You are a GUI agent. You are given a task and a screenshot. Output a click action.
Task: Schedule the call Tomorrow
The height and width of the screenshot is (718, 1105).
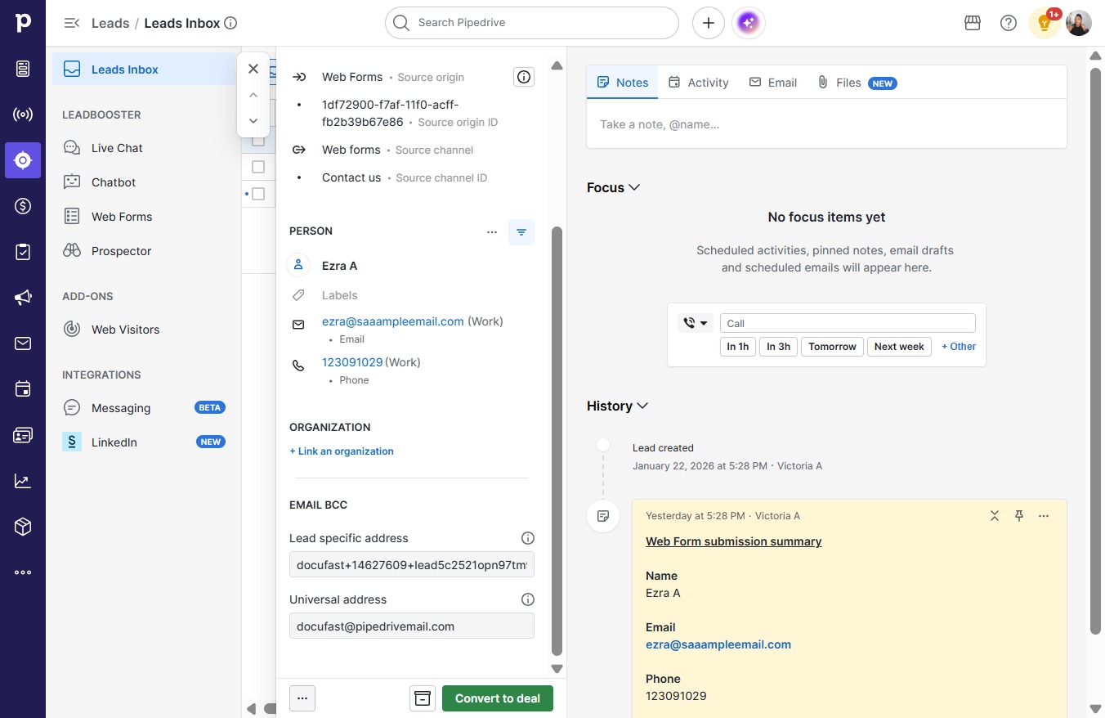[x=832, y=347]
